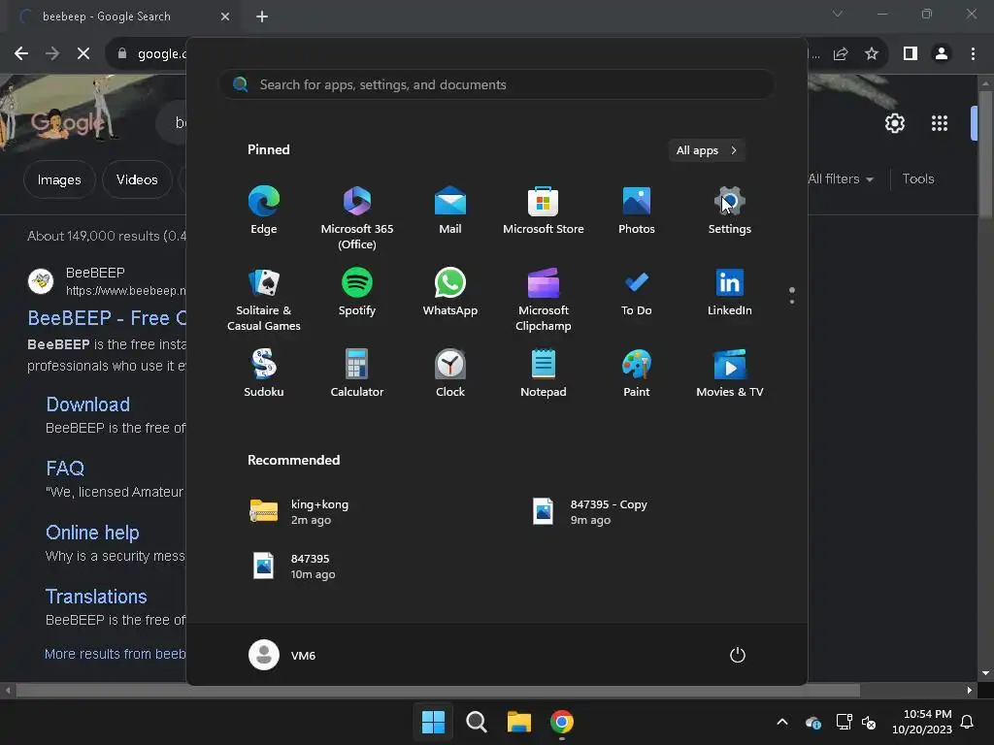994x745 pixels.
Task: Toggle Chrome side panel
Action: pyautogui.click(x=911, y=54)
